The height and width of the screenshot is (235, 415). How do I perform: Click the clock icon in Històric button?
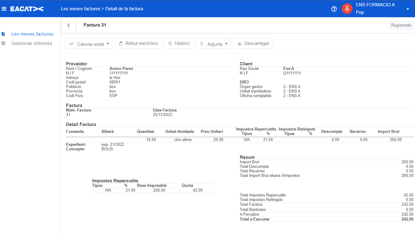click(x=170, y=44)
